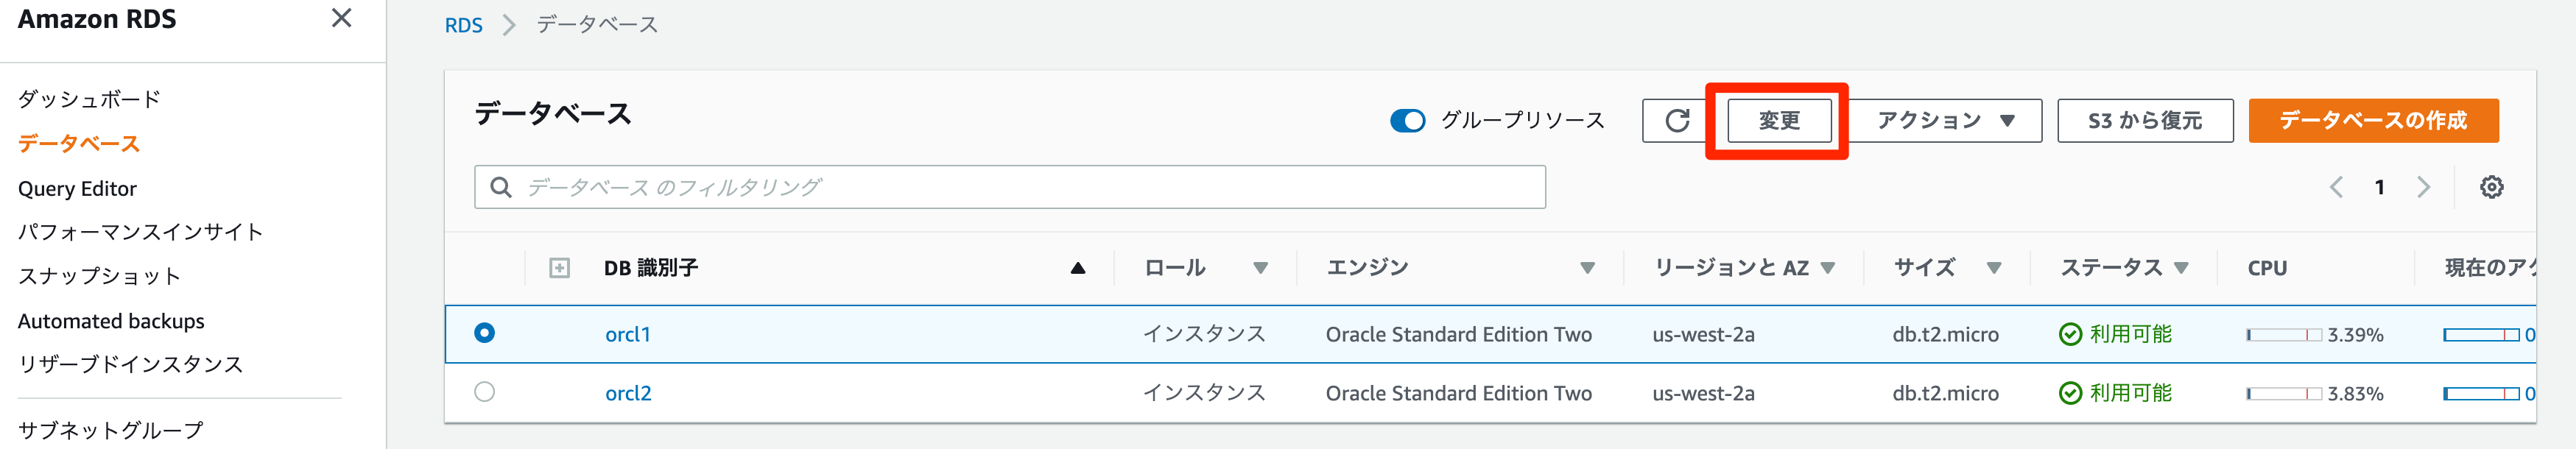Click the refresh databases icon button
Image resolution: width=2576 pixels, height=449 pixels.
pyautogui.click(x=1677, y=121)
